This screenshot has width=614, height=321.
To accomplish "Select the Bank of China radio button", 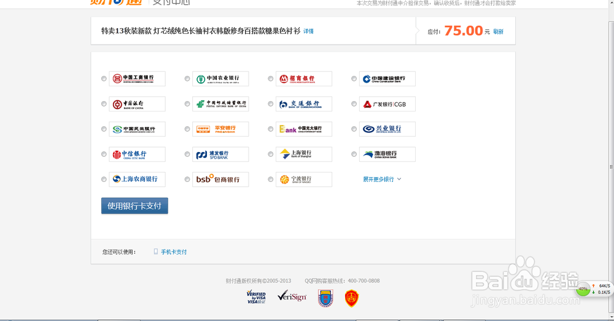I will click(x=104, y=104).
